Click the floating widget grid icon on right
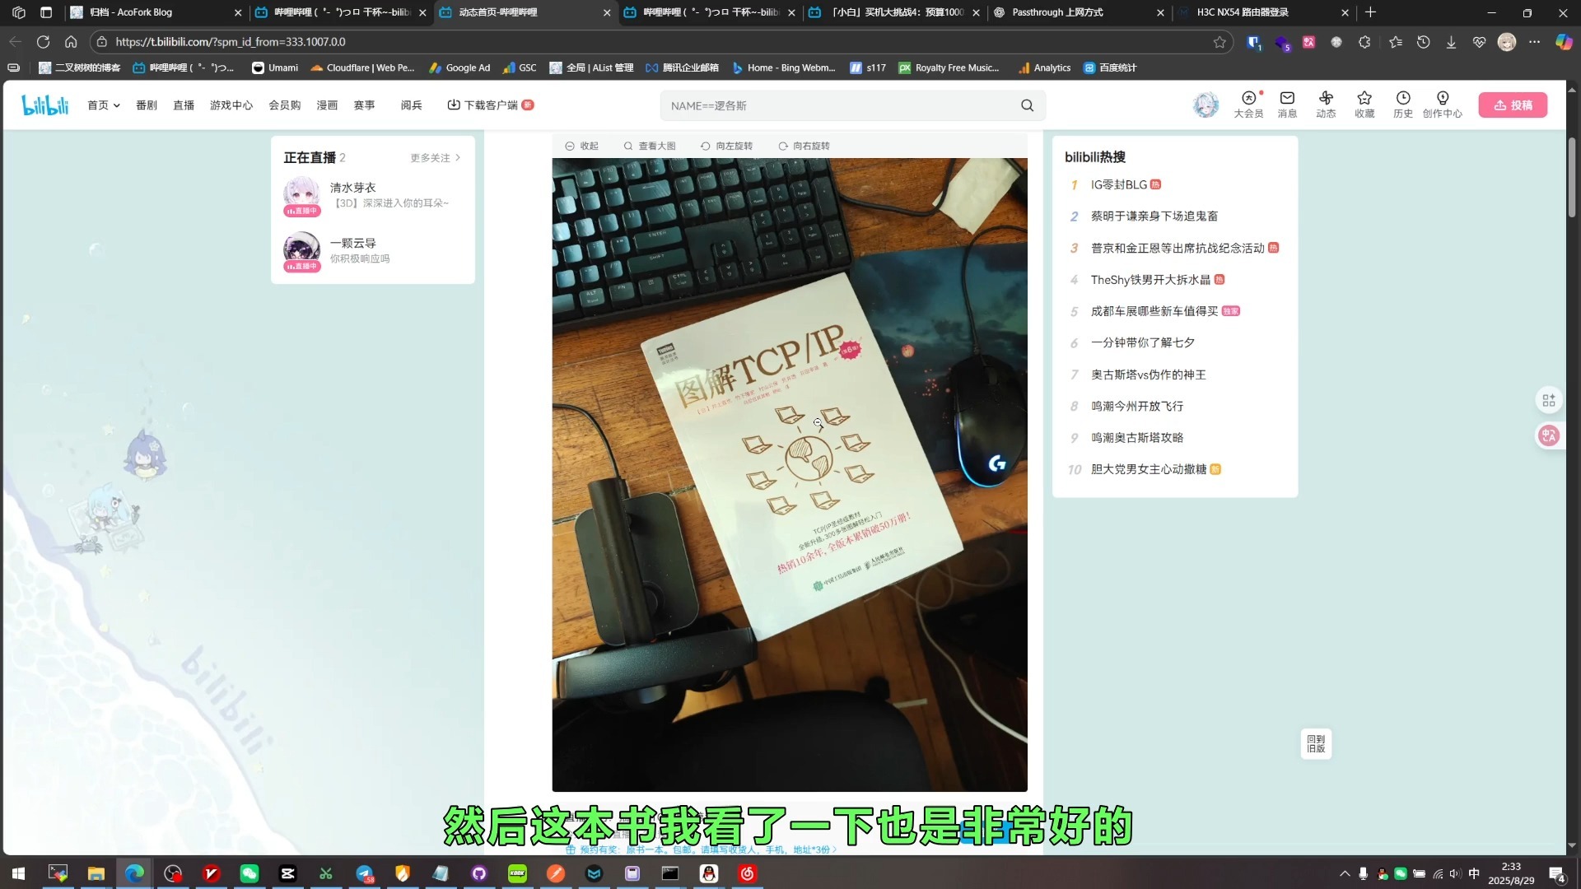Image resolution: width=1581 pixels, height=889 pixels. tap(1549, 400)
